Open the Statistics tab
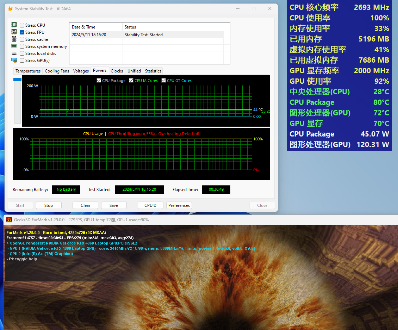Viewport: 398px width, 330px height. 153,71
